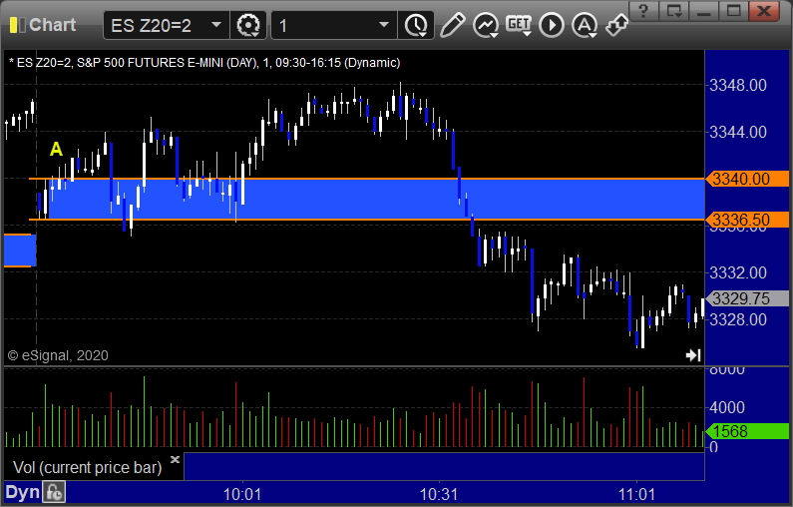The height and width of the screenshot is (507, 793).
Task: Click the 3348.00 price axis label
Action: point(738,85)
